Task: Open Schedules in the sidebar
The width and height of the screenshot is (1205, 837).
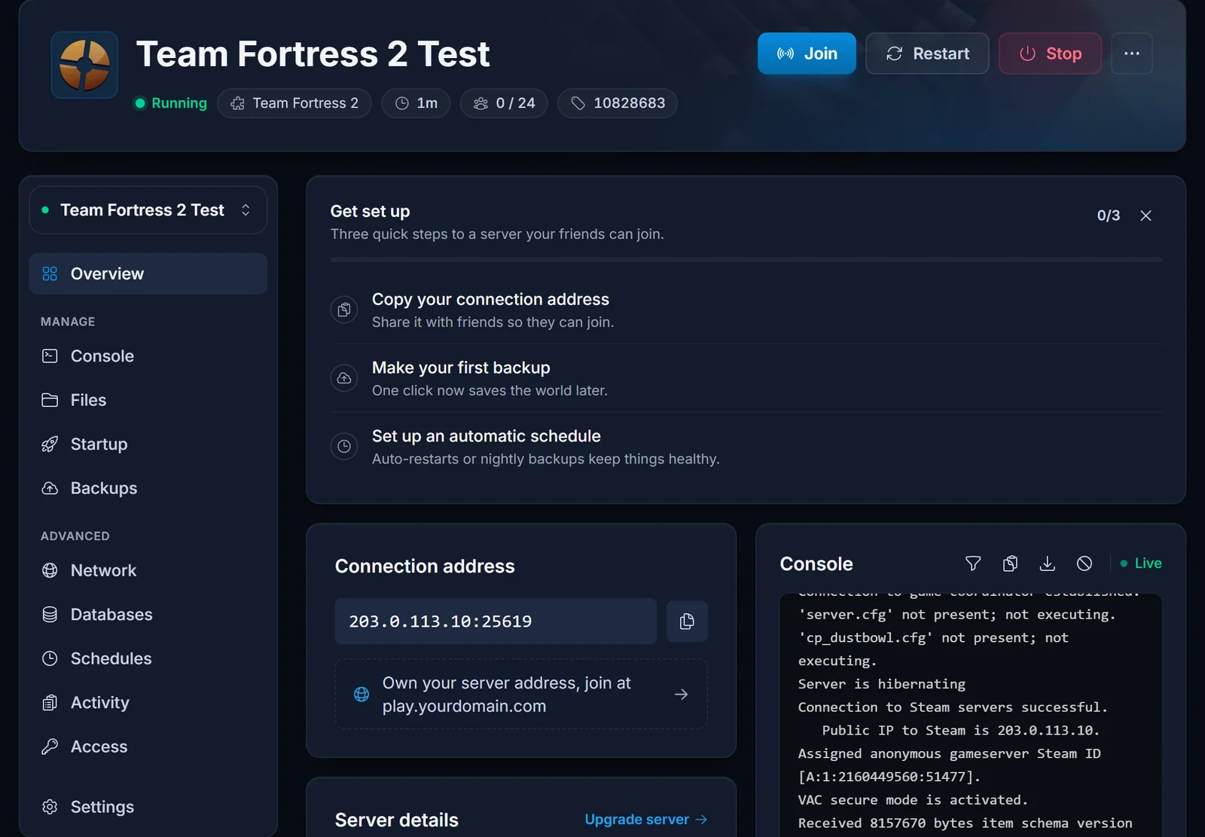Action: click(x=148, y=658)
